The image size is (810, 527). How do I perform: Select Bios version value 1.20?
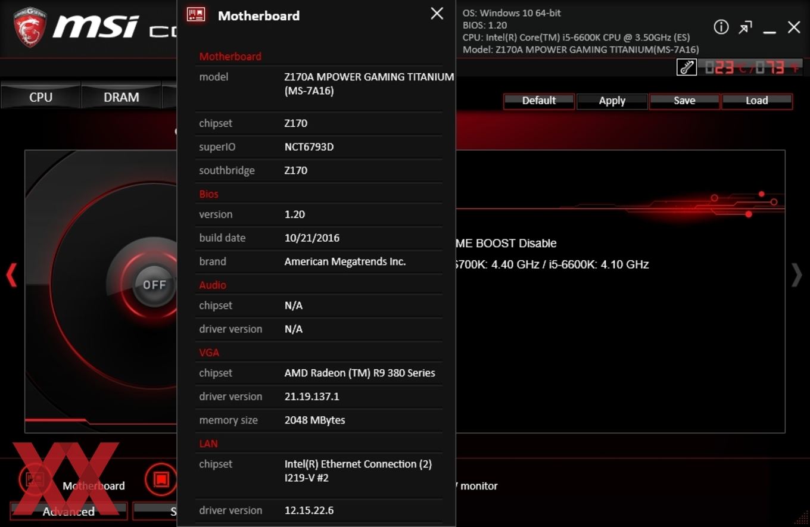(295, 214)
